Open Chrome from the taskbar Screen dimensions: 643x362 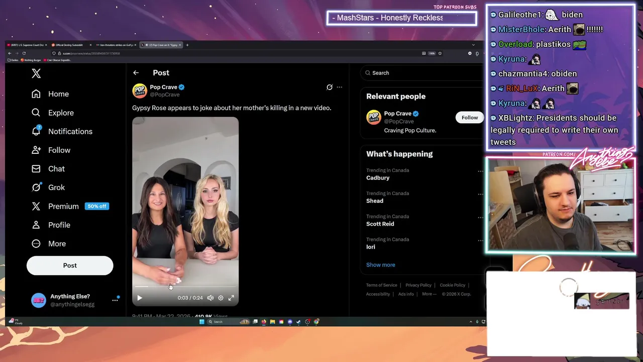pos(316,322)
